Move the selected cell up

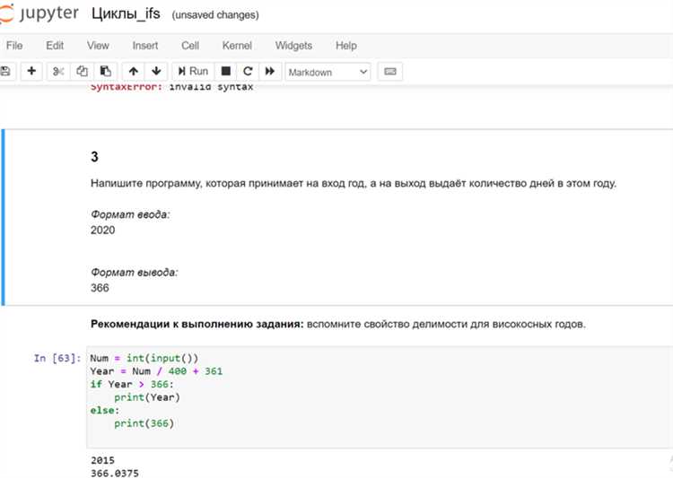(x=134, y=71)
